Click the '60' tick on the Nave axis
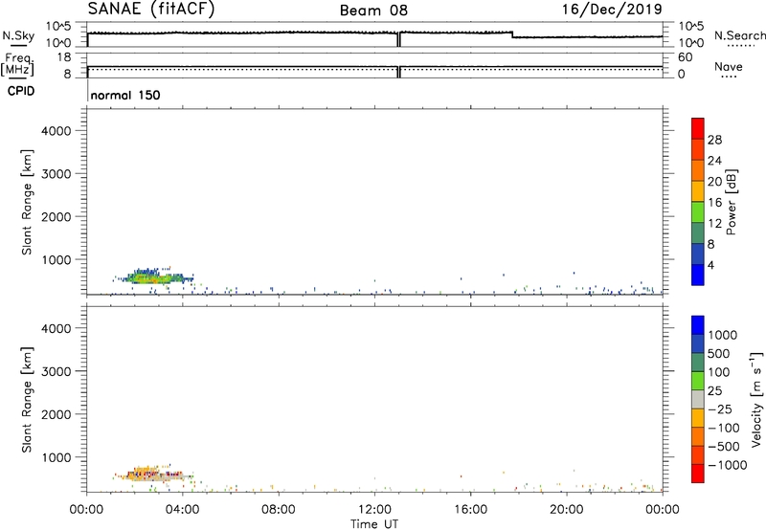This screenshot has height=530, width=766. click(686, 57)
